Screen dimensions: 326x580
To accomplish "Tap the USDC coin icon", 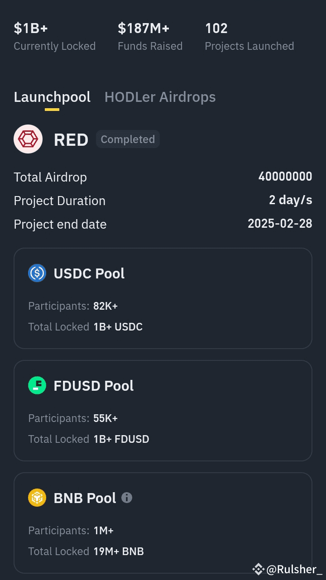I will 37,273.
